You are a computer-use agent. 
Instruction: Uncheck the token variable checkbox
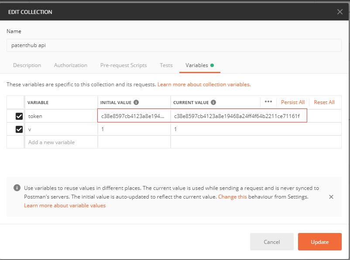click(19, 116)
